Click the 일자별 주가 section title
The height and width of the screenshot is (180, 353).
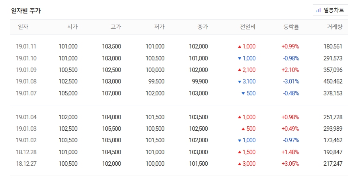point(25,11)
